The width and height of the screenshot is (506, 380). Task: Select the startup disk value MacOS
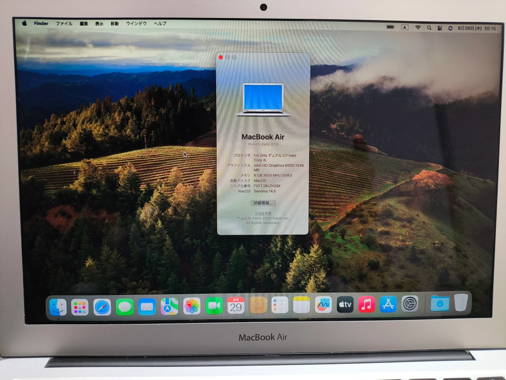tap(260, 180)
